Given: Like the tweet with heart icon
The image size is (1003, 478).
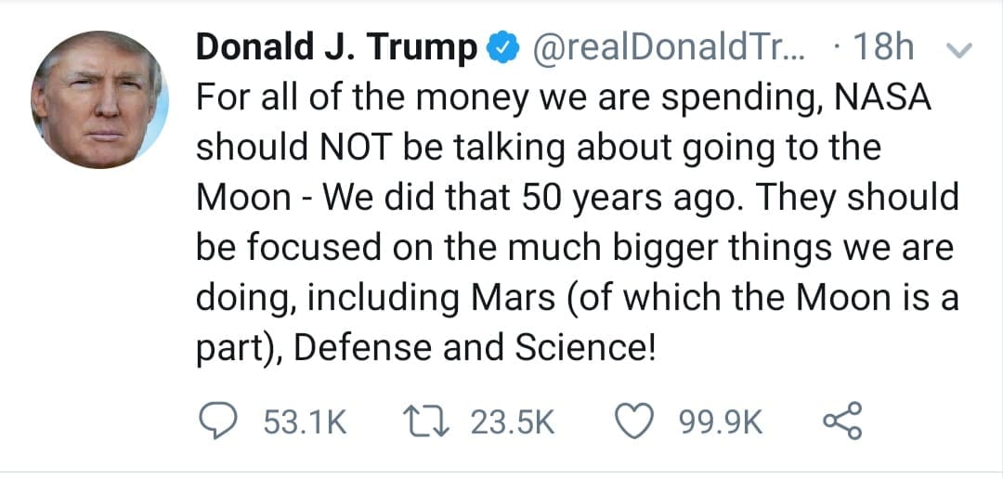Looking at the screenshot, I should point(634,421).
